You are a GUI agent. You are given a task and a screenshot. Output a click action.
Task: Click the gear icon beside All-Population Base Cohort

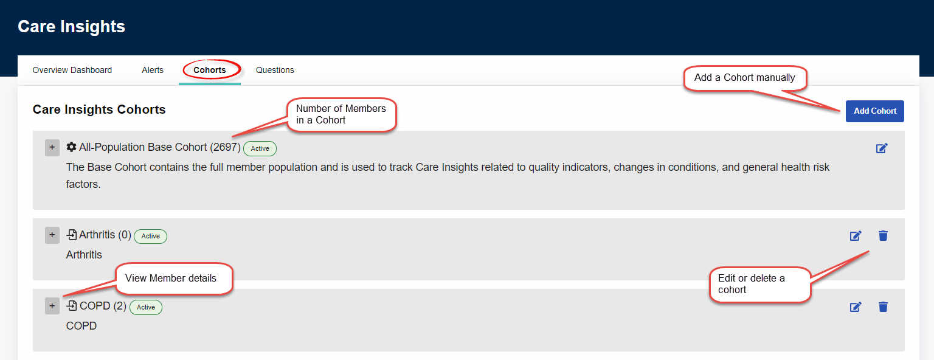[71, 147]
